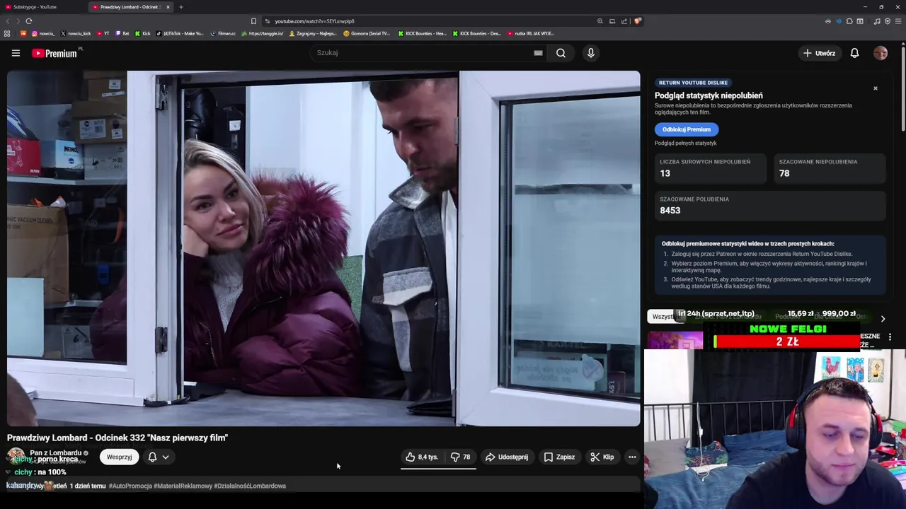906x509 pixels.
Task: Open the browser main menu
Action: (898, 21)
